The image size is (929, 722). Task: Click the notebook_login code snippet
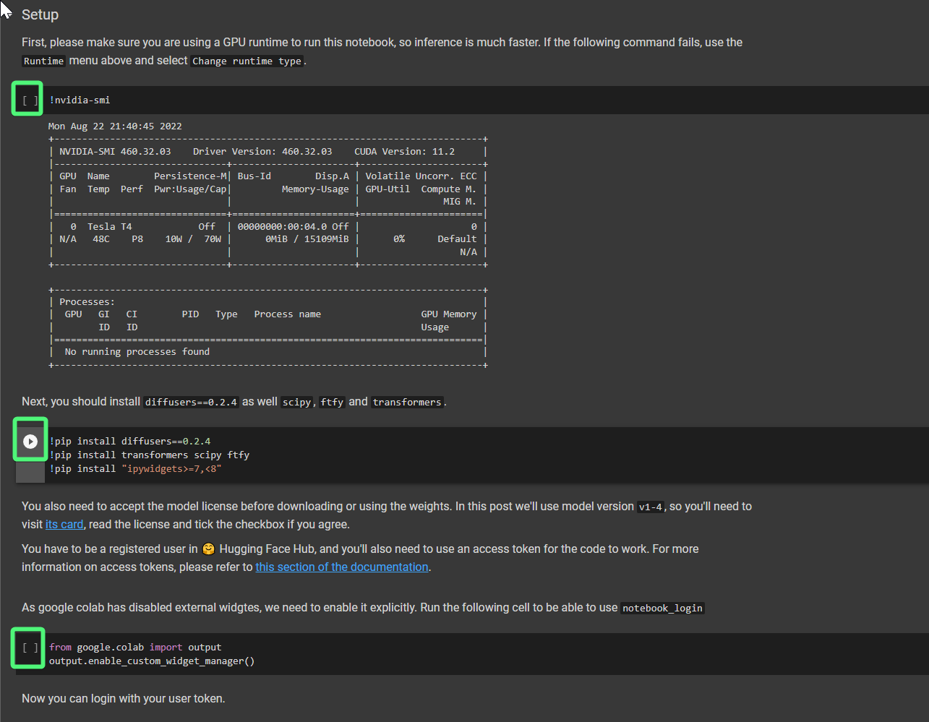click(x=662, y=608)
